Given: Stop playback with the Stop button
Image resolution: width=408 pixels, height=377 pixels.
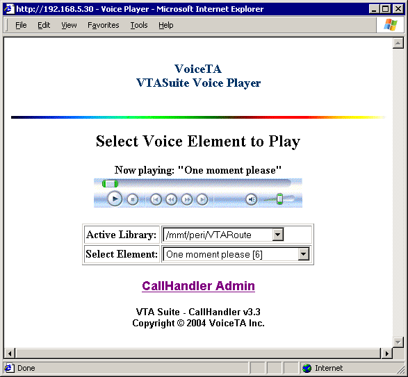Looking at the screenshot, I should click(x=133, y=199).
